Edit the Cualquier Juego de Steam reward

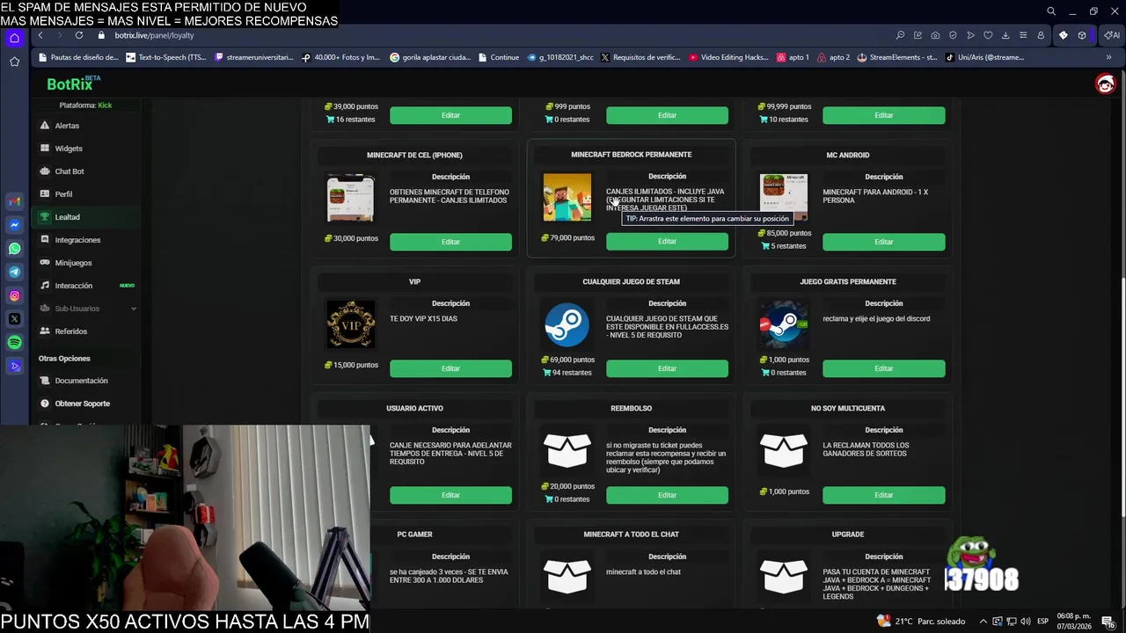pos(667,368)
